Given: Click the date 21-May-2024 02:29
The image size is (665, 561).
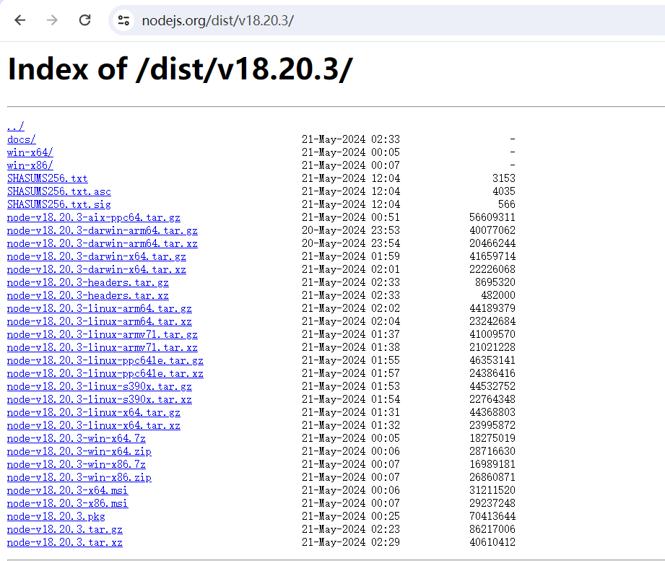Looking at the screenshot, I should (x=351, y=542).
